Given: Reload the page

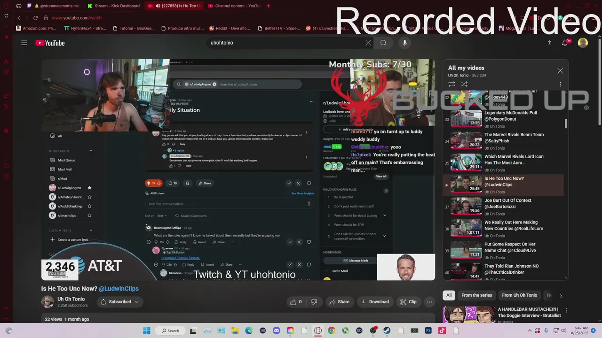Looking at the screenshot, I should tap(35, 18).
